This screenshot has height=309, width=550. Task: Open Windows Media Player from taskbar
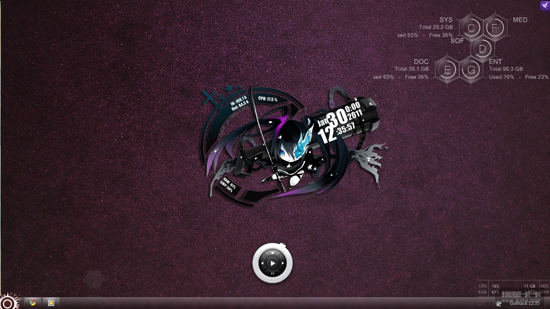tap(51, 303)
